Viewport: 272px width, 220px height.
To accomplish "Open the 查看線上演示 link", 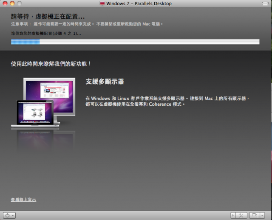I will click(x=23, y=200).
